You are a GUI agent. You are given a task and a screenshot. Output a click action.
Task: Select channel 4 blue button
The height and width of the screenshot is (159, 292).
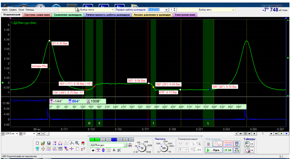click(x=114, y=140)
